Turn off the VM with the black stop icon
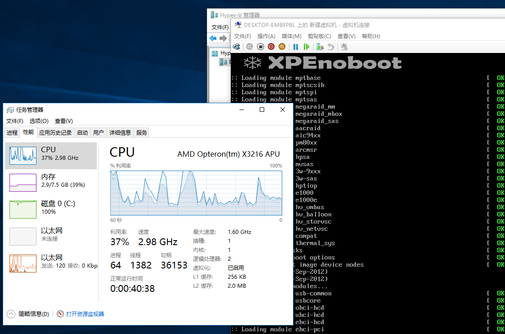The image size is (505, 334). 261,47
